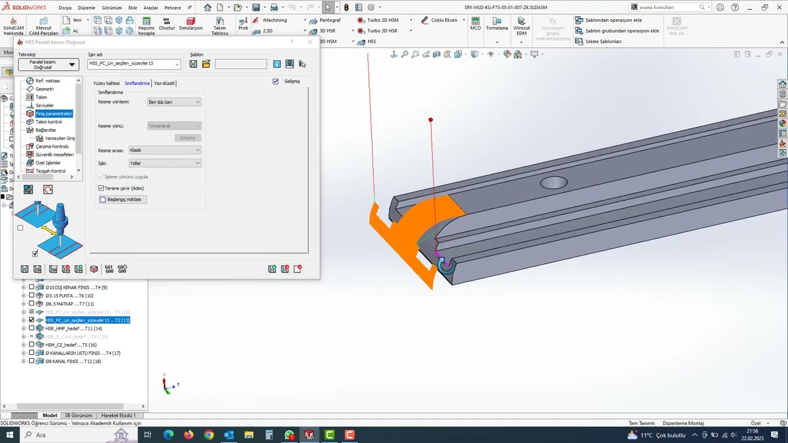Viewport: 788px width, 443px height.
Task: Open SolidWorks Options gear icon
Action: [371, 7]
